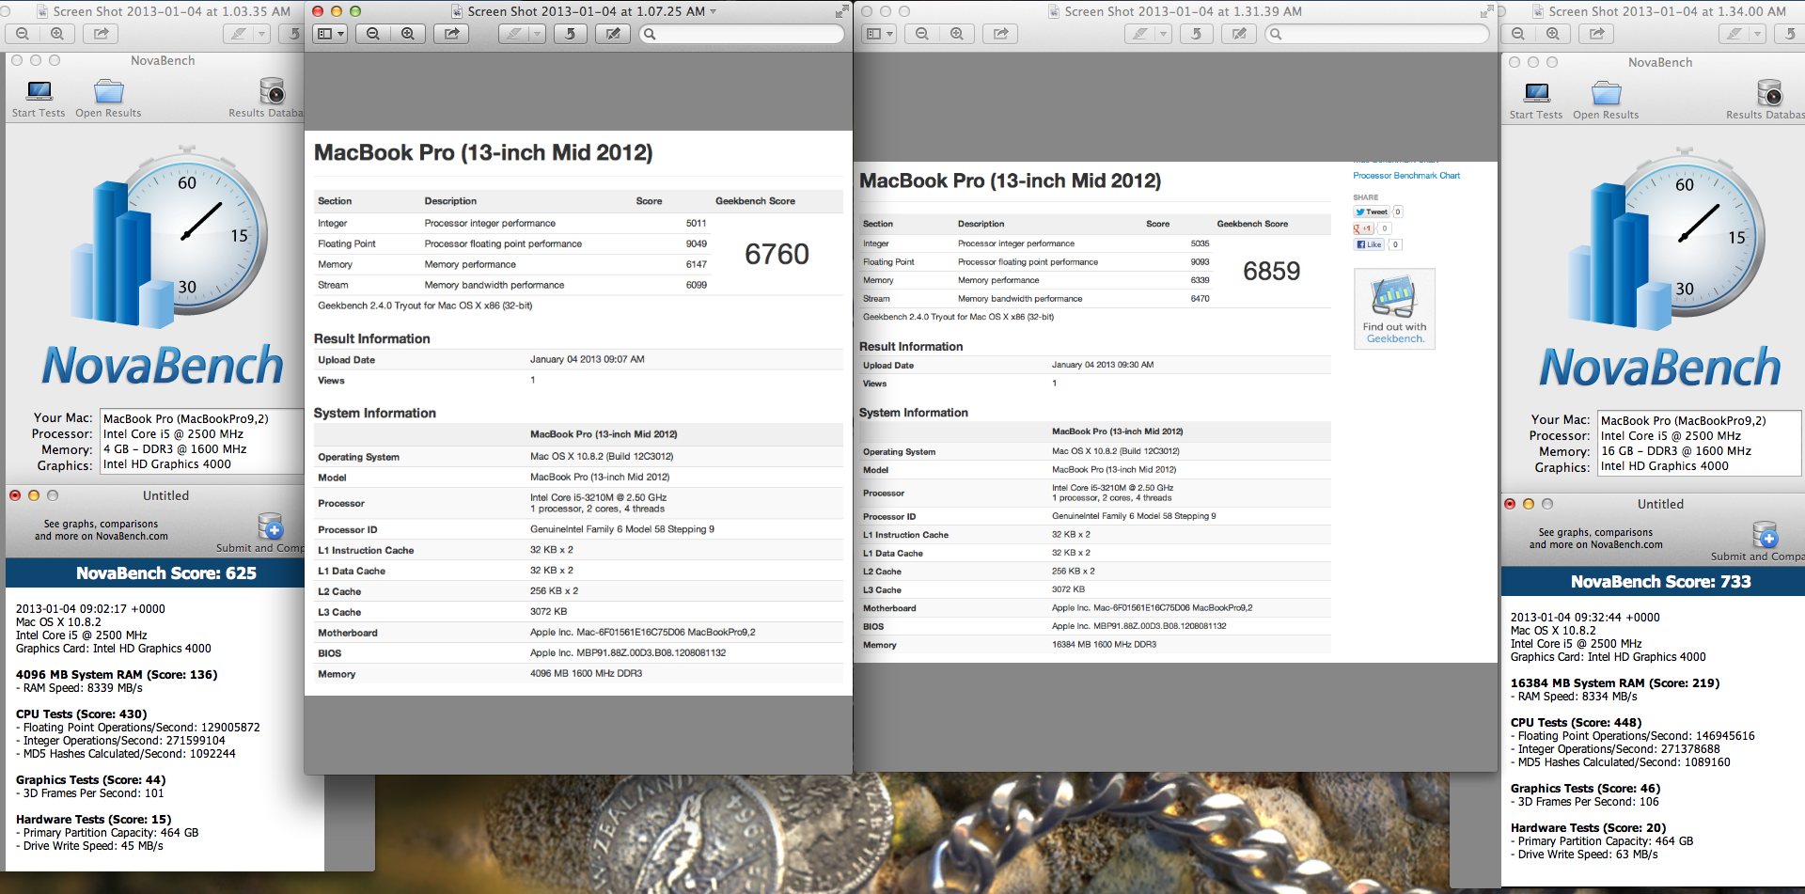Click the Annotate pen in the 1.03.35 AM window

coord(239,34)
